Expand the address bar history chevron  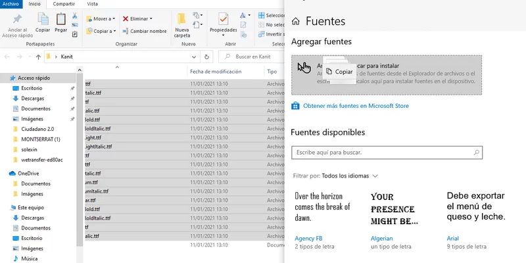tap(193, 57)
